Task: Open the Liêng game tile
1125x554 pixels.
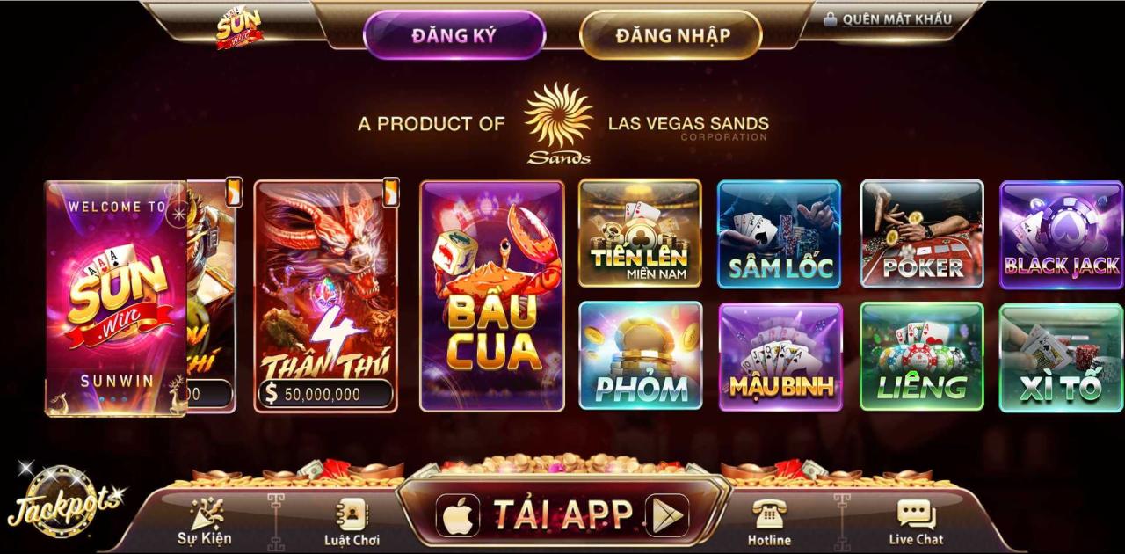Action: [922, 357]
